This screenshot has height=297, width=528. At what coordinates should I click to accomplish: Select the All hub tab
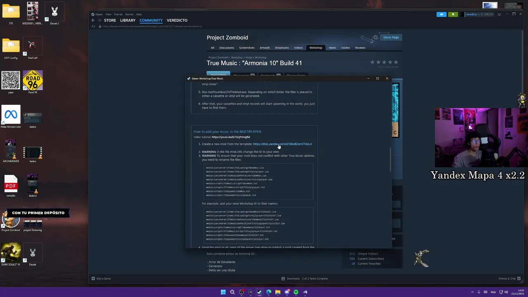(x=212, y=48)
